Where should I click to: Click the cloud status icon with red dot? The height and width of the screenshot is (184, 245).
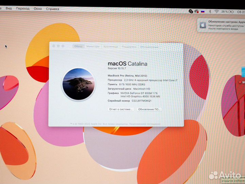click(197, 11)
